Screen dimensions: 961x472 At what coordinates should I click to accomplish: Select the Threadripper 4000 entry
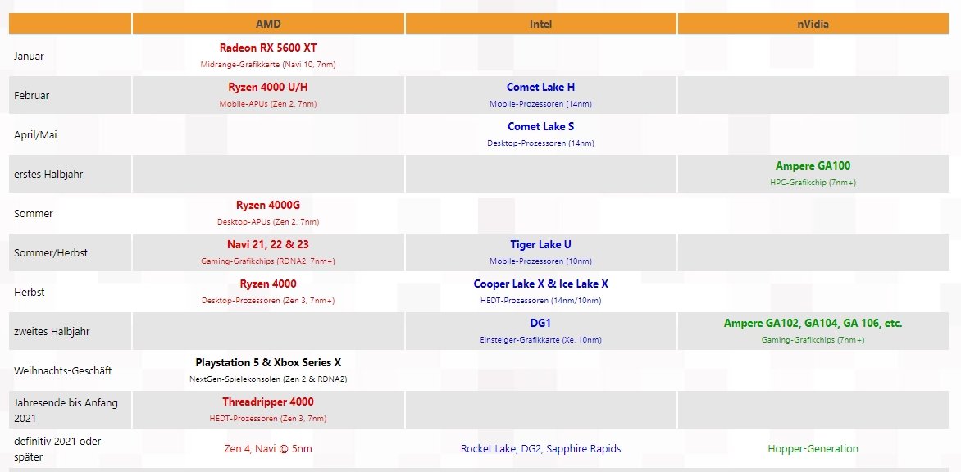pos(268,402)
